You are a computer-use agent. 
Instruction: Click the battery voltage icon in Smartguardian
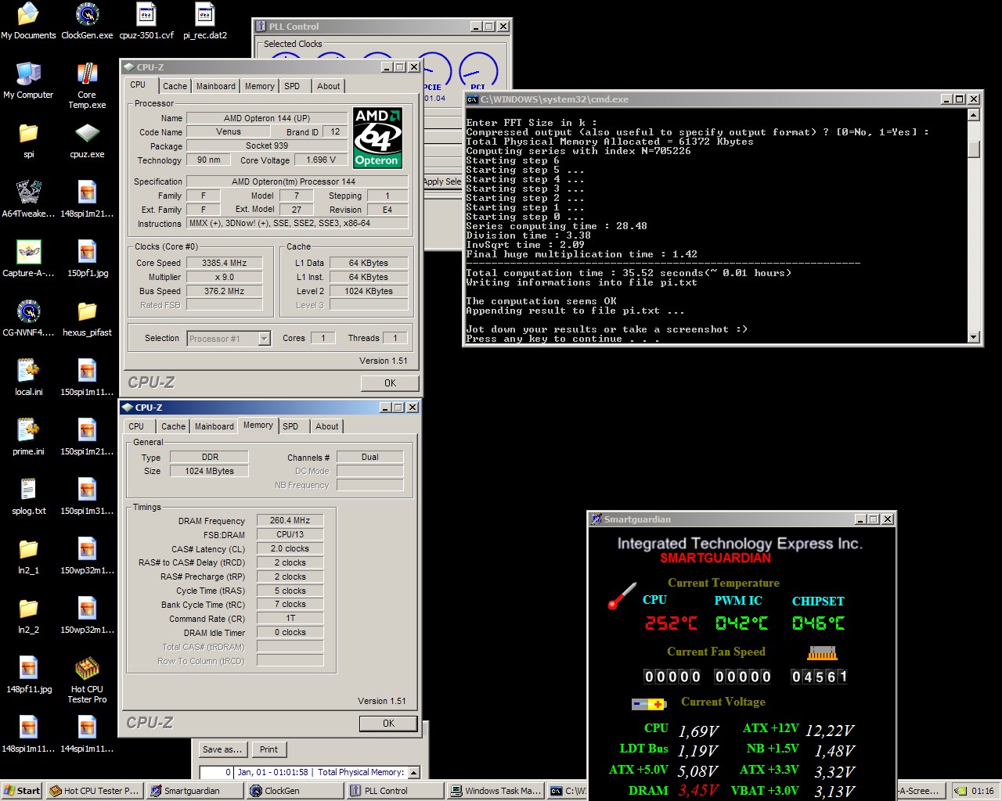pyautogui.click(x=648, y=704)
